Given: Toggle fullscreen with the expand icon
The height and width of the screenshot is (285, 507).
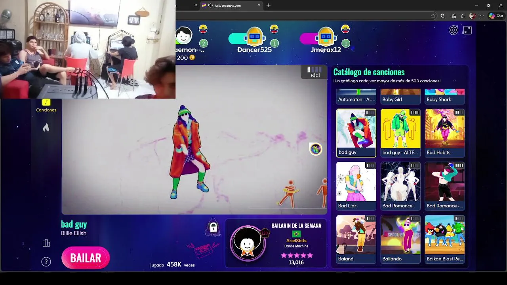Looking at the screenshot, I should coord(467,30).
